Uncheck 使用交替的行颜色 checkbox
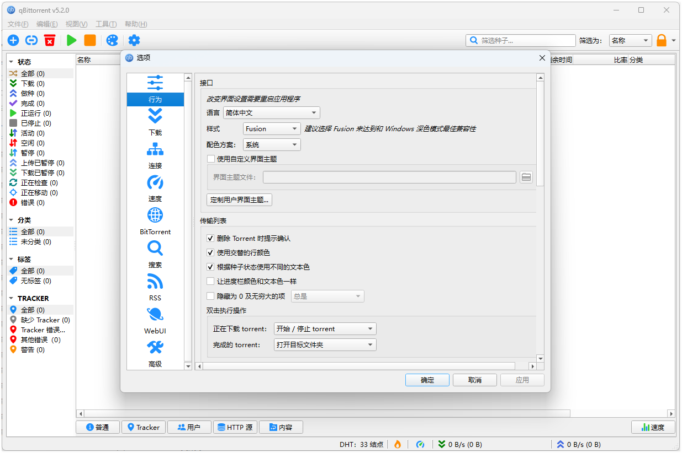Screen dimensions: 682x453 pyautogui.click(x=210, y=253)
